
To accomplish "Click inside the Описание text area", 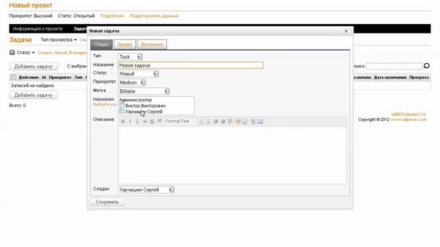I will point(232,155).
